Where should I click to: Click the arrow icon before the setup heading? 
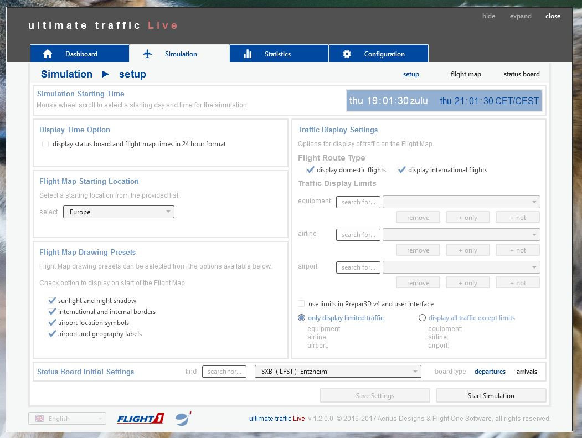pos(105,74)
